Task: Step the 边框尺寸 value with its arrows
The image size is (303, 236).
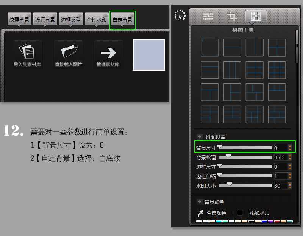Action: tap(290, 167)
